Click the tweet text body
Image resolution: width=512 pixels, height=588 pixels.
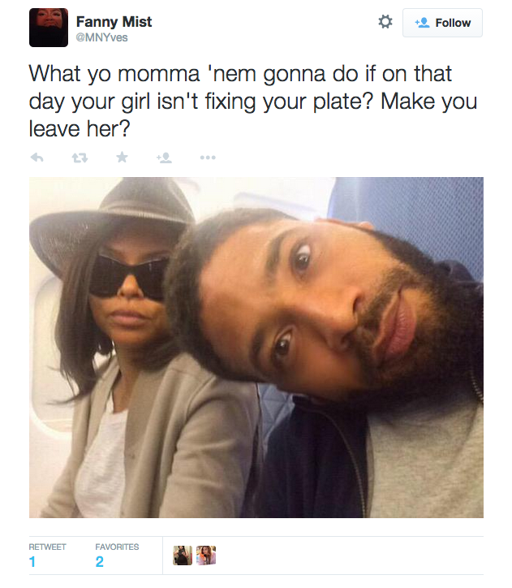point(253,102)
